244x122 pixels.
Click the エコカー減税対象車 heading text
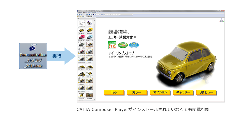(x=123, y=37)
